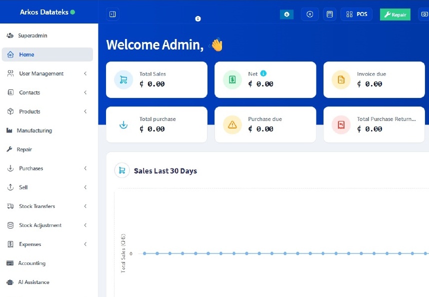Expand the Stock Transfers chevron

pos(85,206)
